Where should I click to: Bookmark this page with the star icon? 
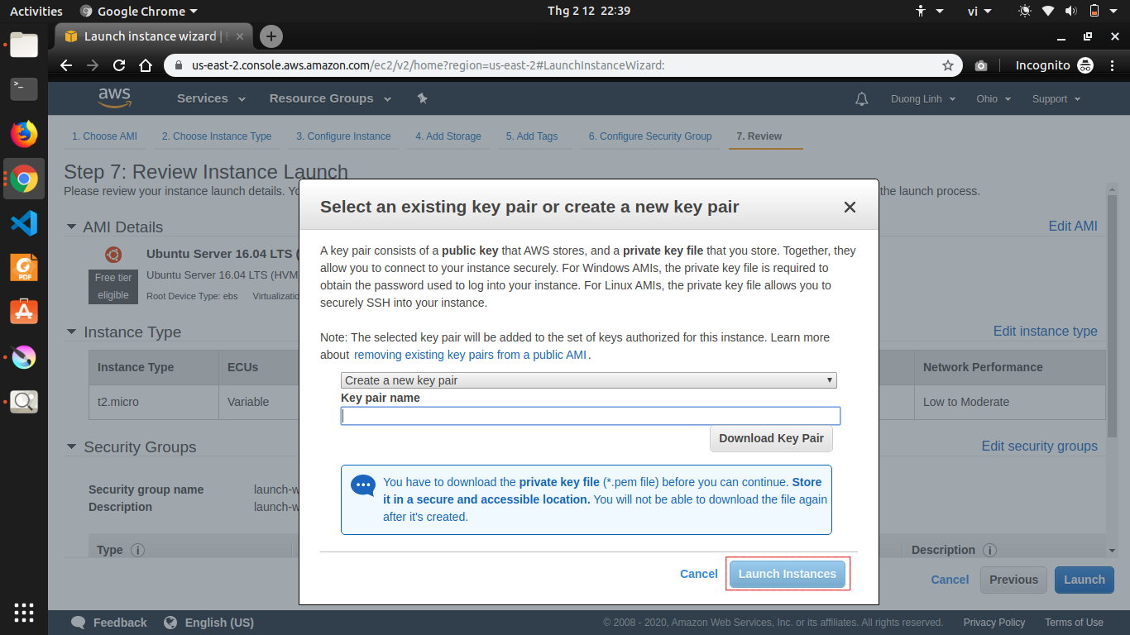(948, 65)
